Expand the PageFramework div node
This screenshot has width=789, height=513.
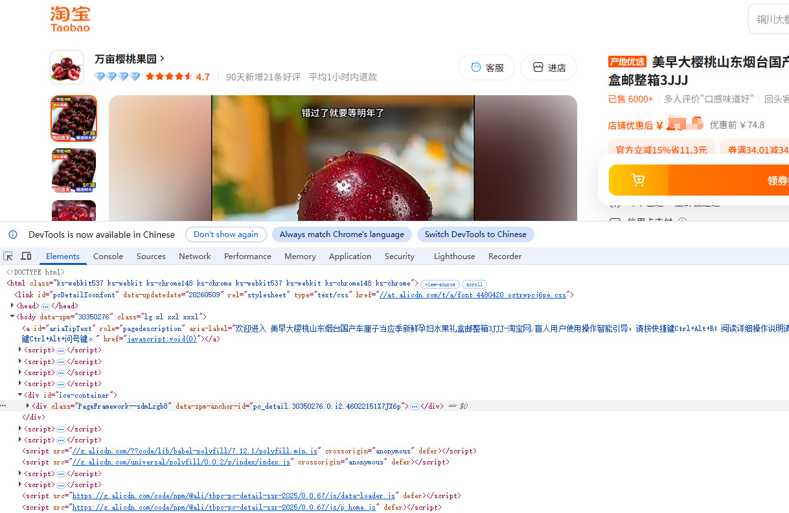[x=28, y=405]
